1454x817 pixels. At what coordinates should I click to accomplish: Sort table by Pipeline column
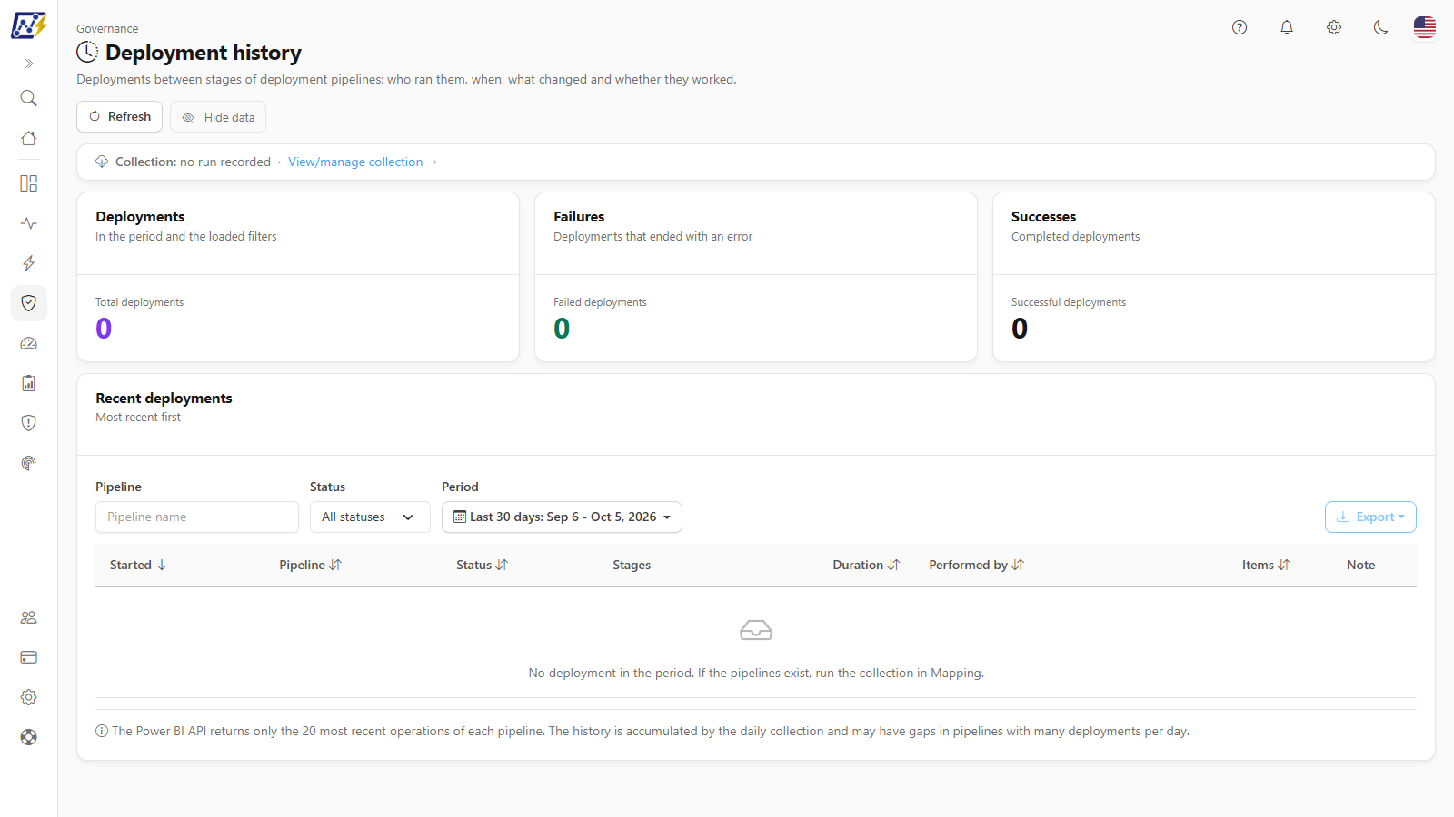coord(311,566)
